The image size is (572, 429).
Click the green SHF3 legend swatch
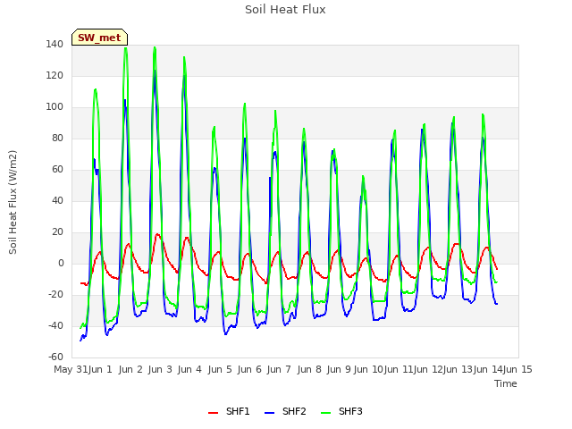[x=325, y=413]
